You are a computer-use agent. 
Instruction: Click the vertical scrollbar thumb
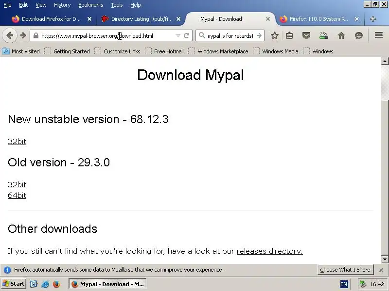click(x=385, y=178)
